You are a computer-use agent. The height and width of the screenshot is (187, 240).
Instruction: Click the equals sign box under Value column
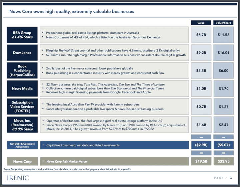point(201,153)
